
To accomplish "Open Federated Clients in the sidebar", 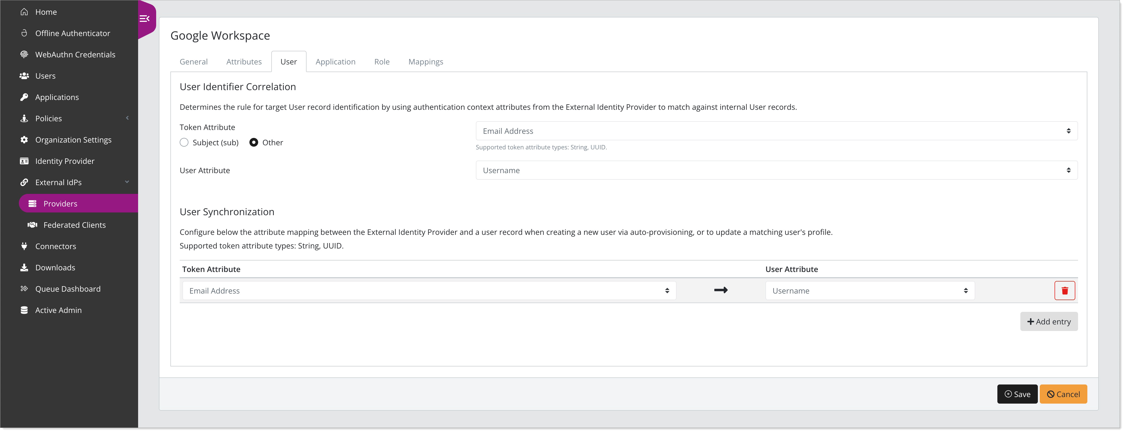I will pyautogui.click(x=75, y=225).
